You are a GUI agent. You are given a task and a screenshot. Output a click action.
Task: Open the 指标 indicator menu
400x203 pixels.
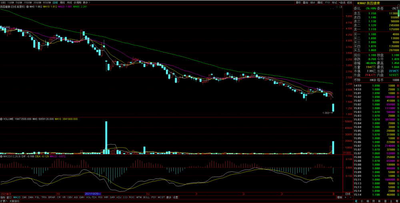[3, 197]
